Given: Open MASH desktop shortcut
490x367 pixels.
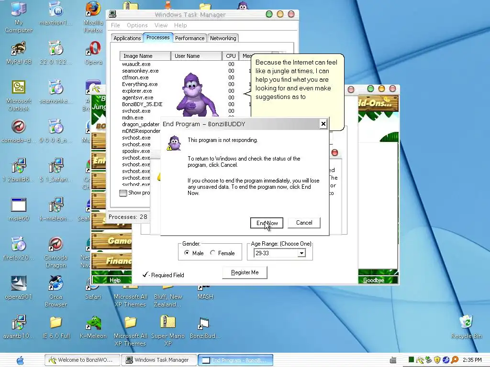Looking at the screenshot, I should 205,292.
